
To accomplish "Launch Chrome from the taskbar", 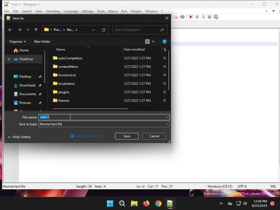I will pos(158,203).
